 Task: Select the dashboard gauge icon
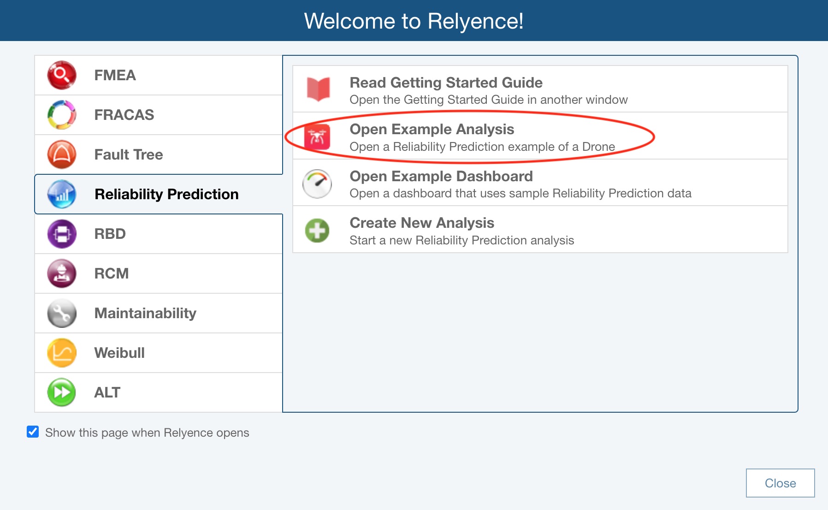click(x=316, y=184)
